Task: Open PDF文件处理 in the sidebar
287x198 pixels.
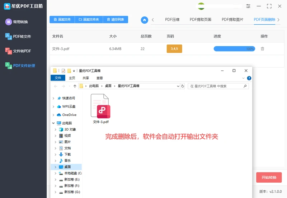Action: pos(20,66)
